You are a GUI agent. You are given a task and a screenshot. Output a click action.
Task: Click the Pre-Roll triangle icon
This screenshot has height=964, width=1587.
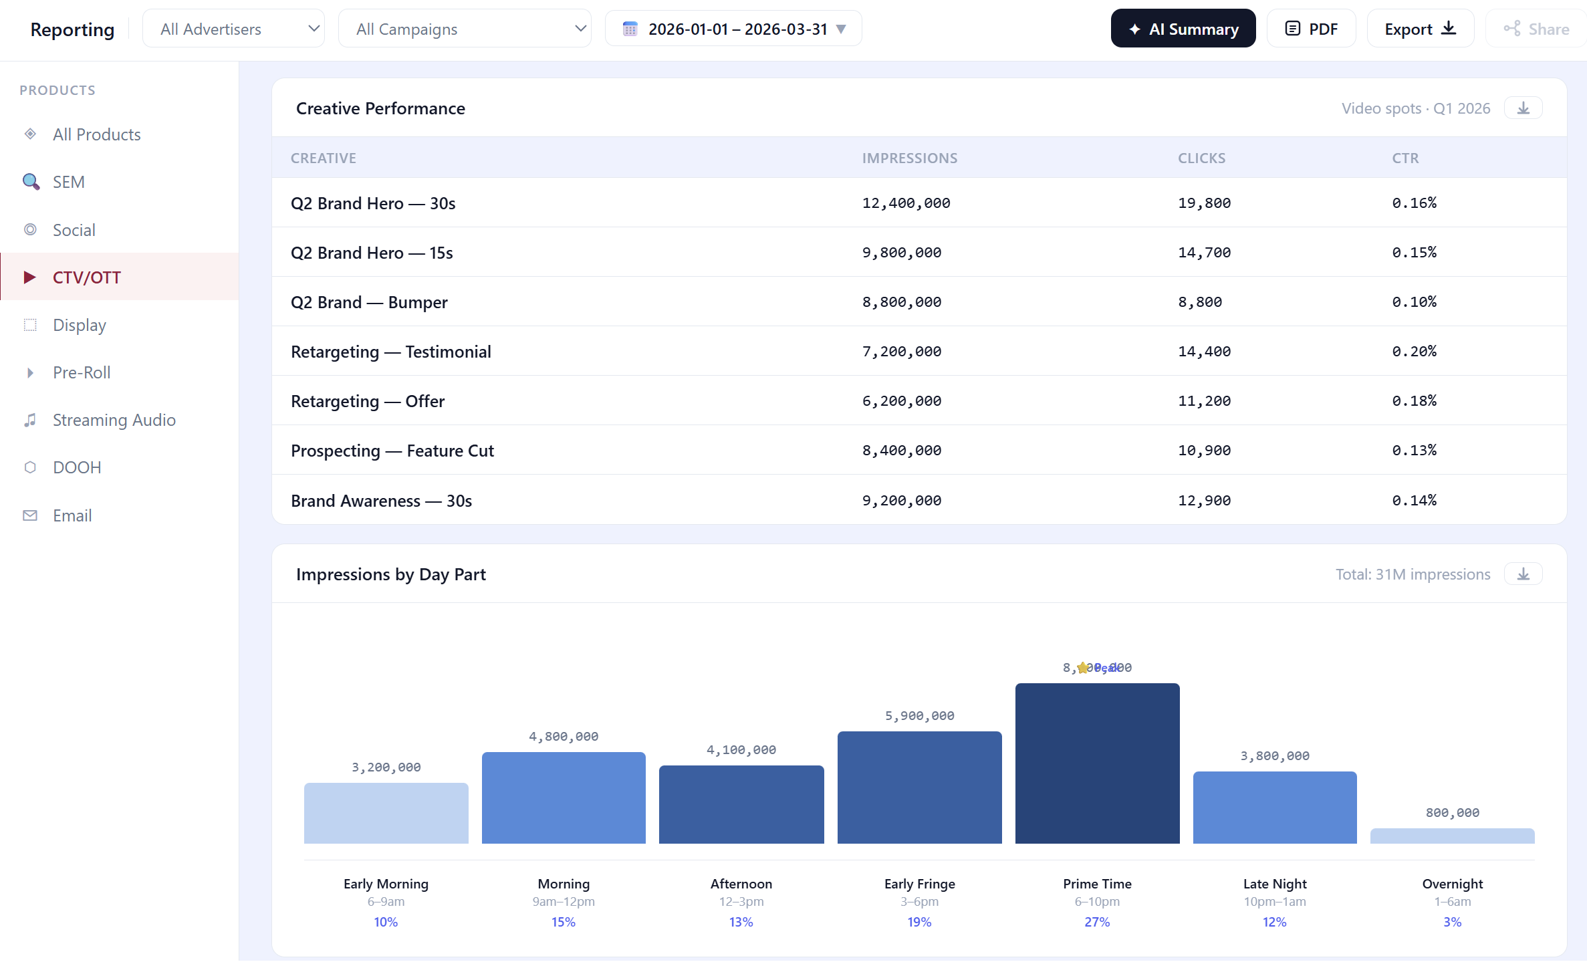30,372
